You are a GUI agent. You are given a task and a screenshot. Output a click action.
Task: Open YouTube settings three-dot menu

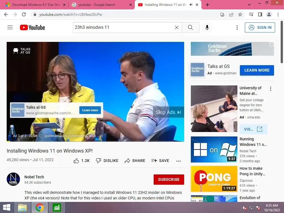click(237, 27)
